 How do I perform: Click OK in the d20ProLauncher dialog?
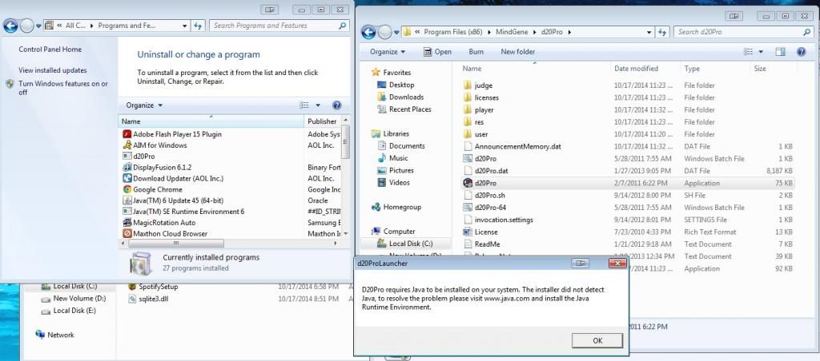[597, 341]
